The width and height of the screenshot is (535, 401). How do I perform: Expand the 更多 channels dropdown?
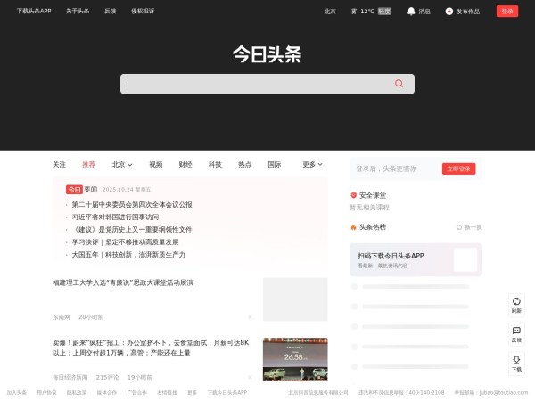[x=312, y=165]
